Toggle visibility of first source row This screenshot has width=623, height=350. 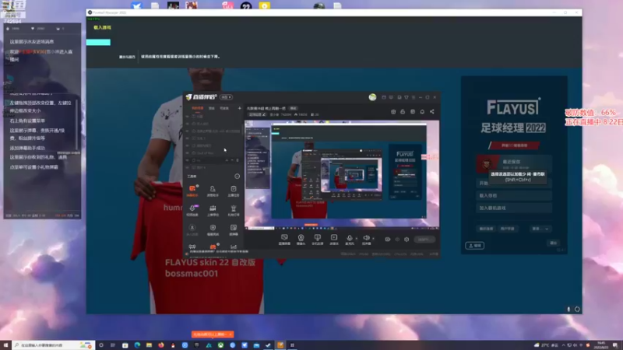tap(188, 117)
